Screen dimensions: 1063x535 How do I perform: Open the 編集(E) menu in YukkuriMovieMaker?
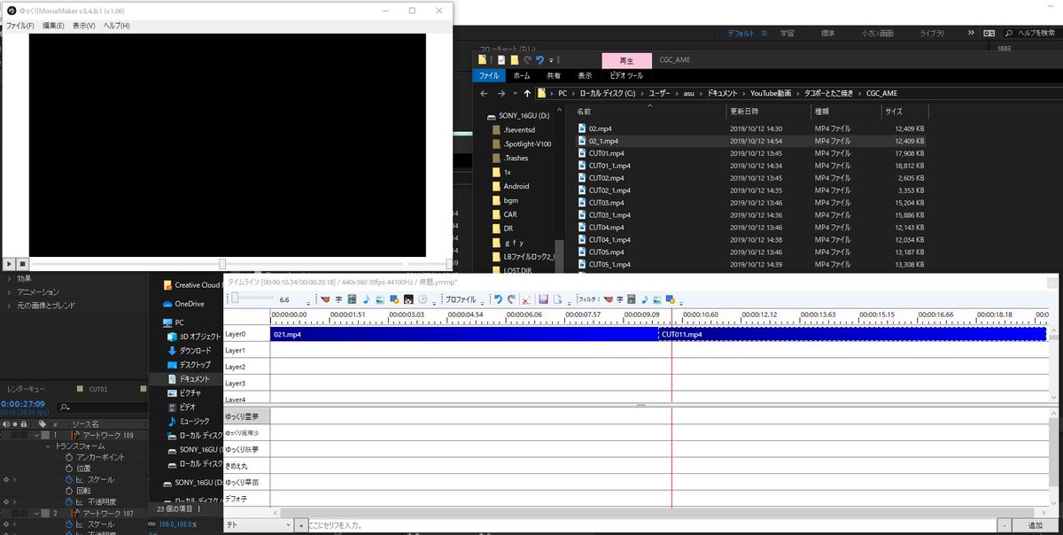(x=53, y=26)
